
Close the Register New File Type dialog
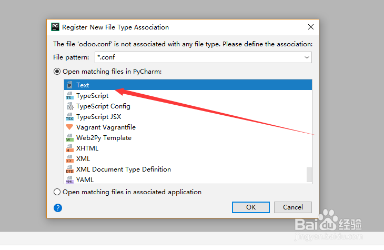point(311,27)
